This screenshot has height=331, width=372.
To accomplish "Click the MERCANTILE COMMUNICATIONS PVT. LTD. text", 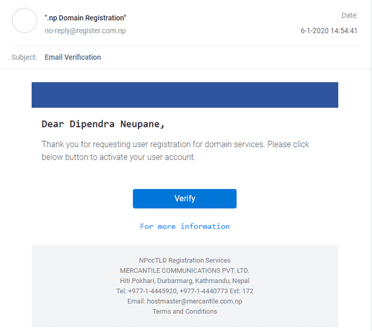I will point(185,270).
